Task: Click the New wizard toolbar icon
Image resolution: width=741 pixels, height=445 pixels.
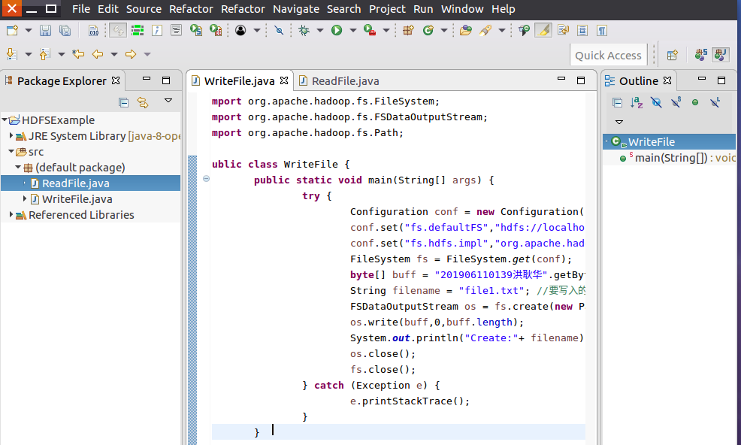Action: [x=12, y=31]
